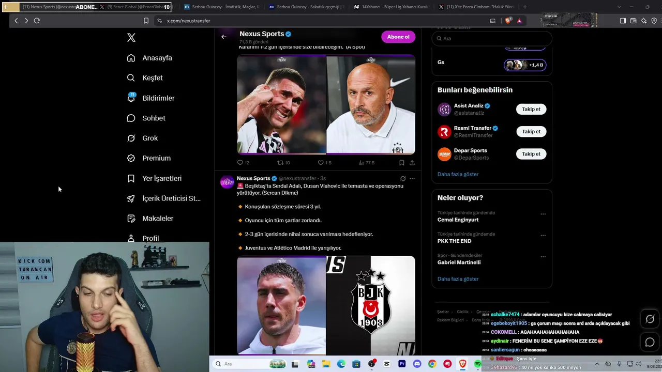Open options for the Cemal Enginyurt trend
This screenshot has width=662, height=372.
543,214
